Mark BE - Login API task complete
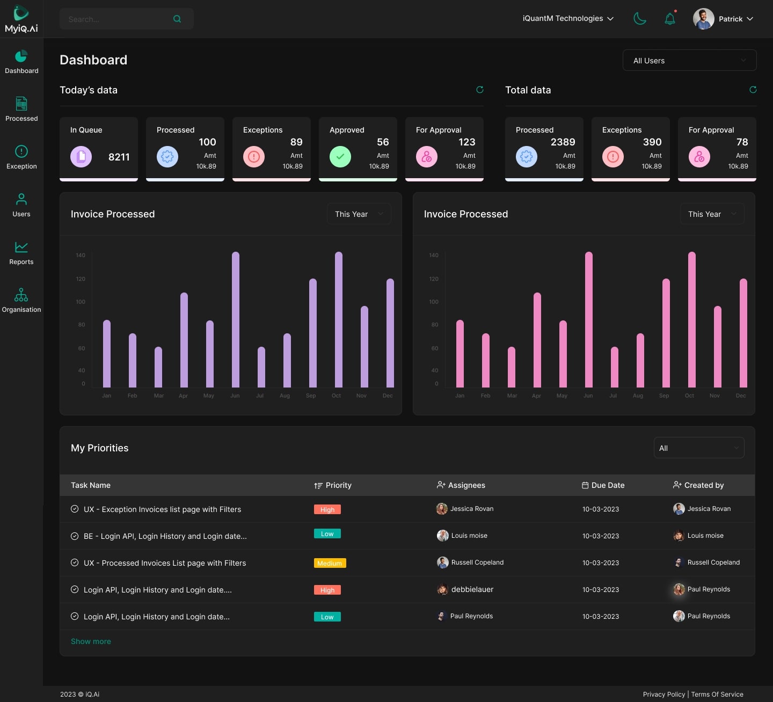The image size is (773, 702). coord(75,536)
